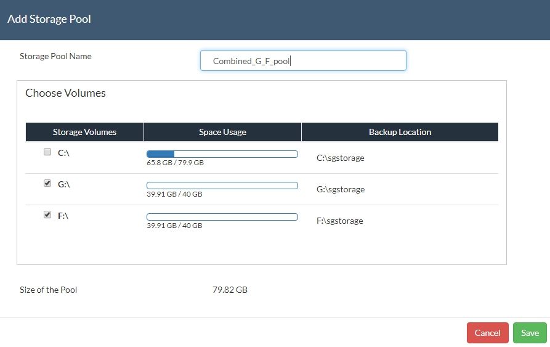Image resolution: width=550 pixels, height=347 pixels.
Task: Uncheck the G:\ volume checkbox
Action: coord(47,183)
